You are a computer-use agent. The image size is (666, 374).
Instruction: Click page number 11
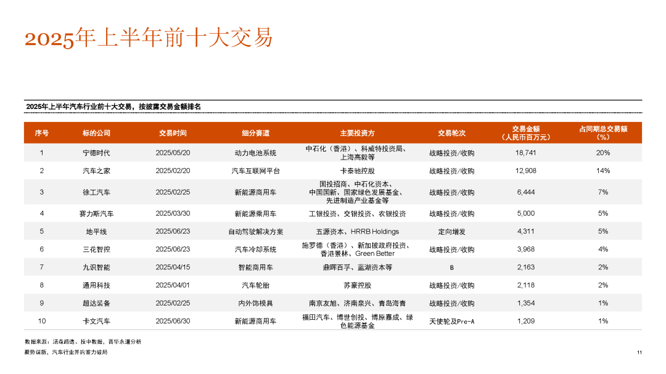pyautogui.click(x=639, y=352)
